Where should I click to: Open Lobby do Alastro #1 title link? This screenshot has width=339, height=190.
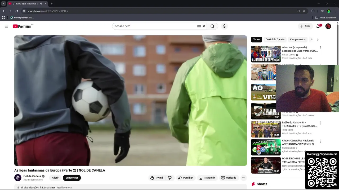point(300,124)
